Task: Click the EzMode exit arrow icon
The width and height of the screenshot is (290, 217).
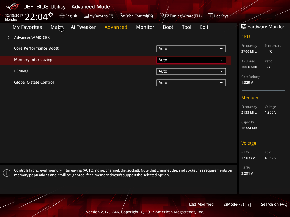Action: 248,205
